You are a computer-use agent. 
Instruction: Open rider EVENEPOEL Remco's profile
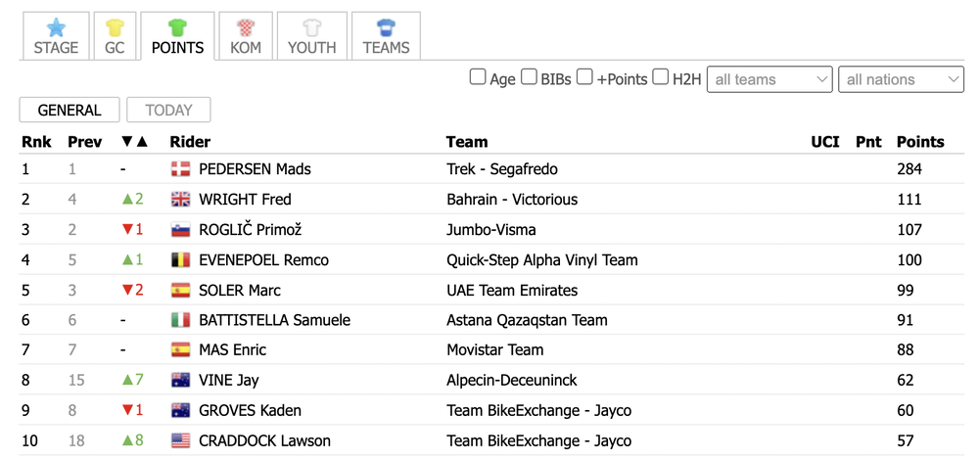click(x=263, y=260)
